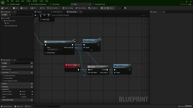Screen dimensions: 193x108
Task: Click Components panel search field
Action: (21, 15)
